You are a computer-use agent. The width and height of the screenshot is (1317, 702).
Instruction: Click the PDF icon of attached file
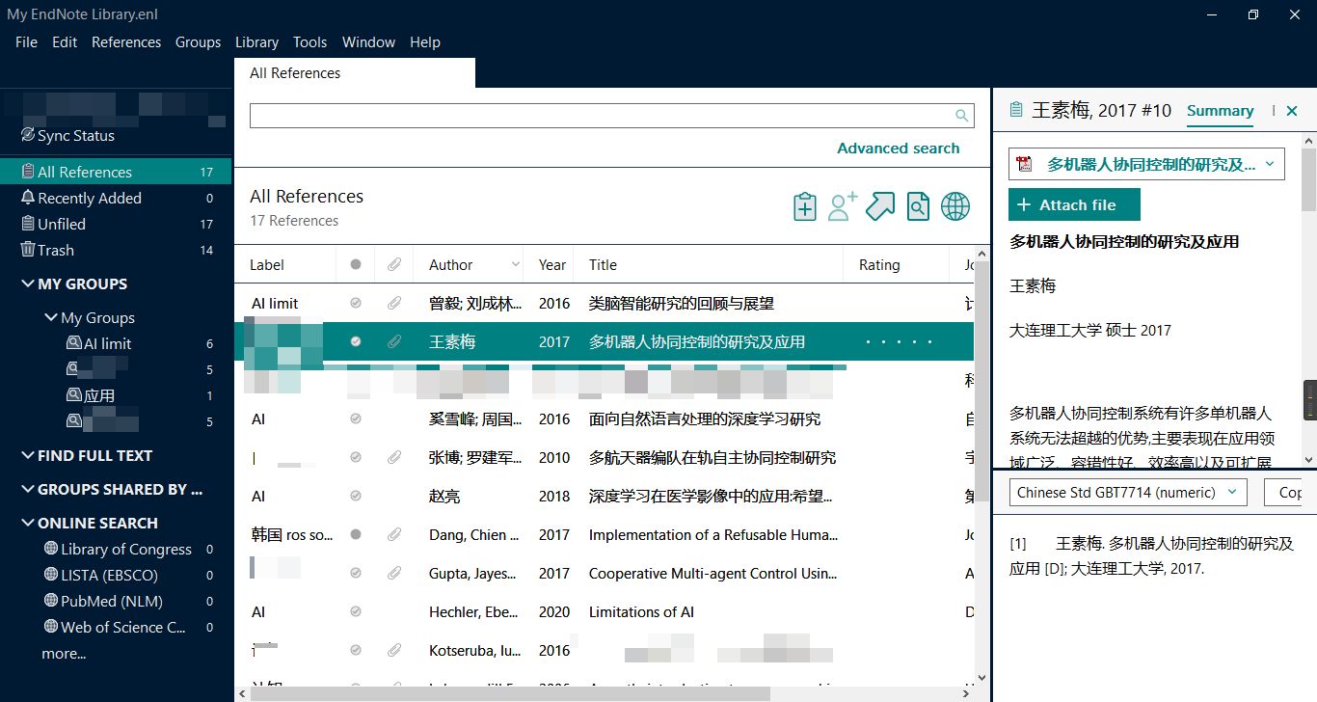[x=1024, y=164]
